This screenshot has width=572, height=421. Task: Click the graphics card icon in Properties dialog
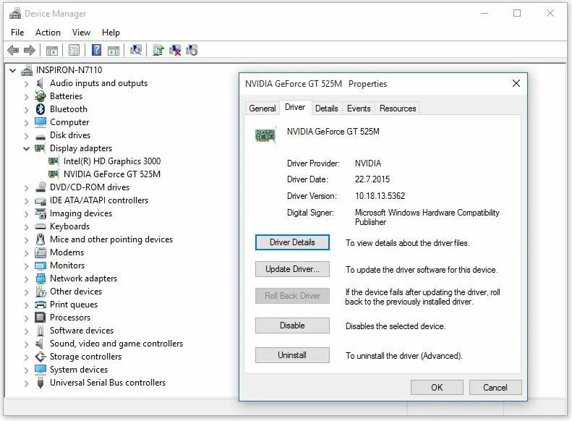click(265, 135)
